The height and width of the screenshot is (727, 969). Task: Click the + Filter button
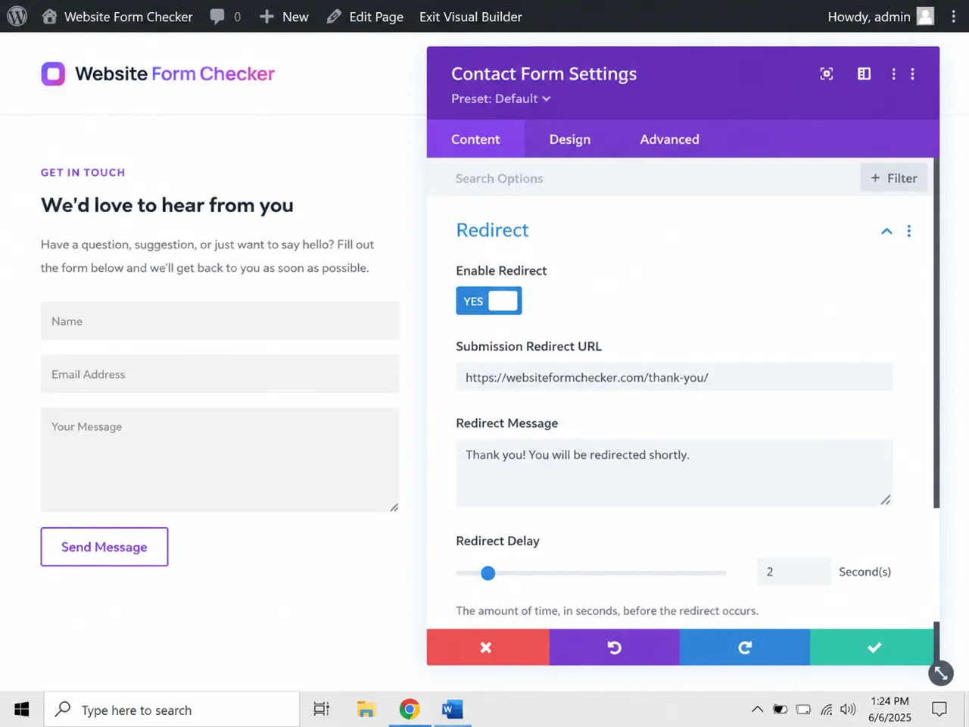894,178
